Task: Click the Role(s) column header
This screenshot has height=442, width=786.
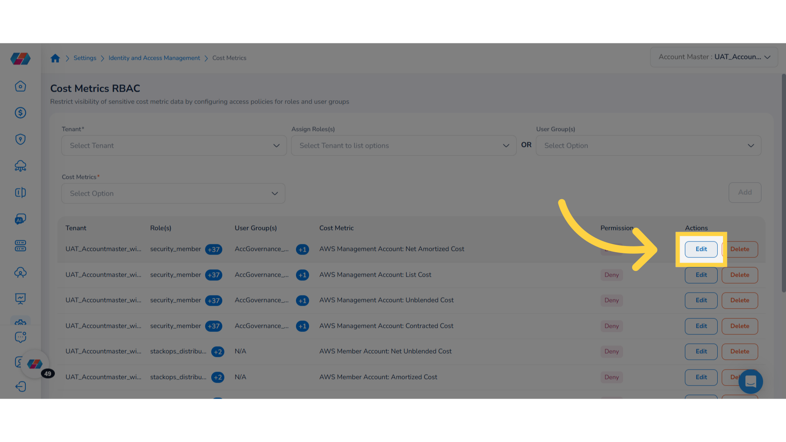Action: [x=160, y=228]
